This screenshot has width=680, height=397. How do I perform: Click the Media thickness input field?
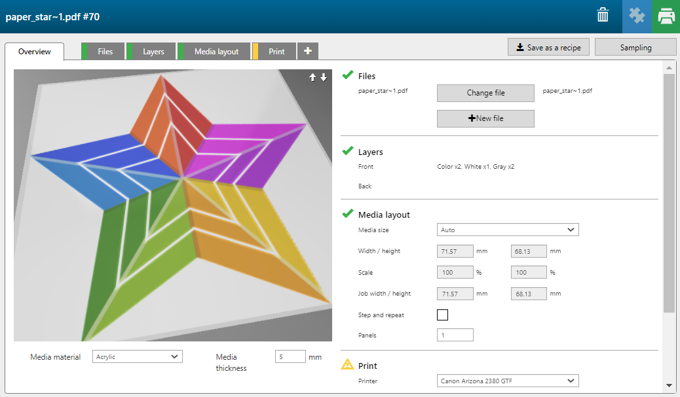(x=290, y=356)
